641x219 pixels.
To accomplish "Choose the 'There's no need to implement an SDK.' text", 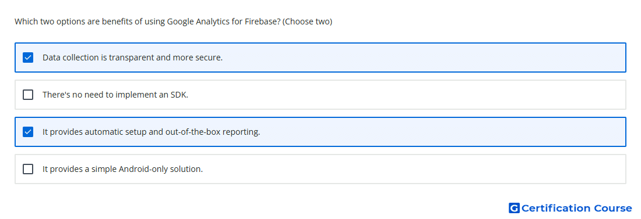I will click(115, 95).
